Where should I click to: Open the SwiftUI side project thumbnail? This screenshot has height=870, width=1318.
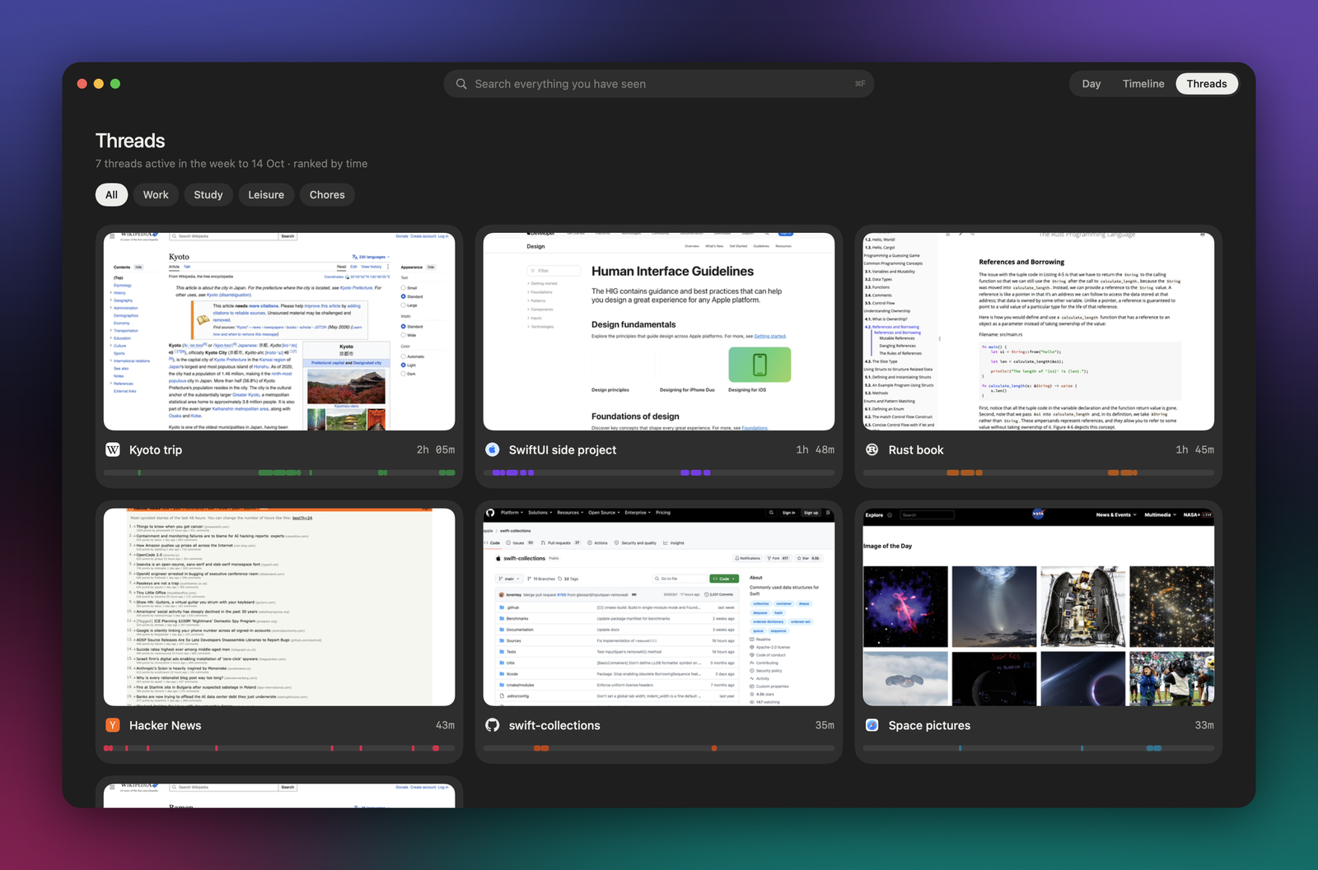(659, 332)
